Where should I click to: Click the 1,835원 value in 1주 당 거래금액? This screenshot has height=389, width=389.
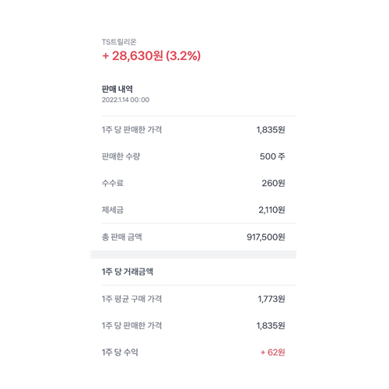point(271,325)
